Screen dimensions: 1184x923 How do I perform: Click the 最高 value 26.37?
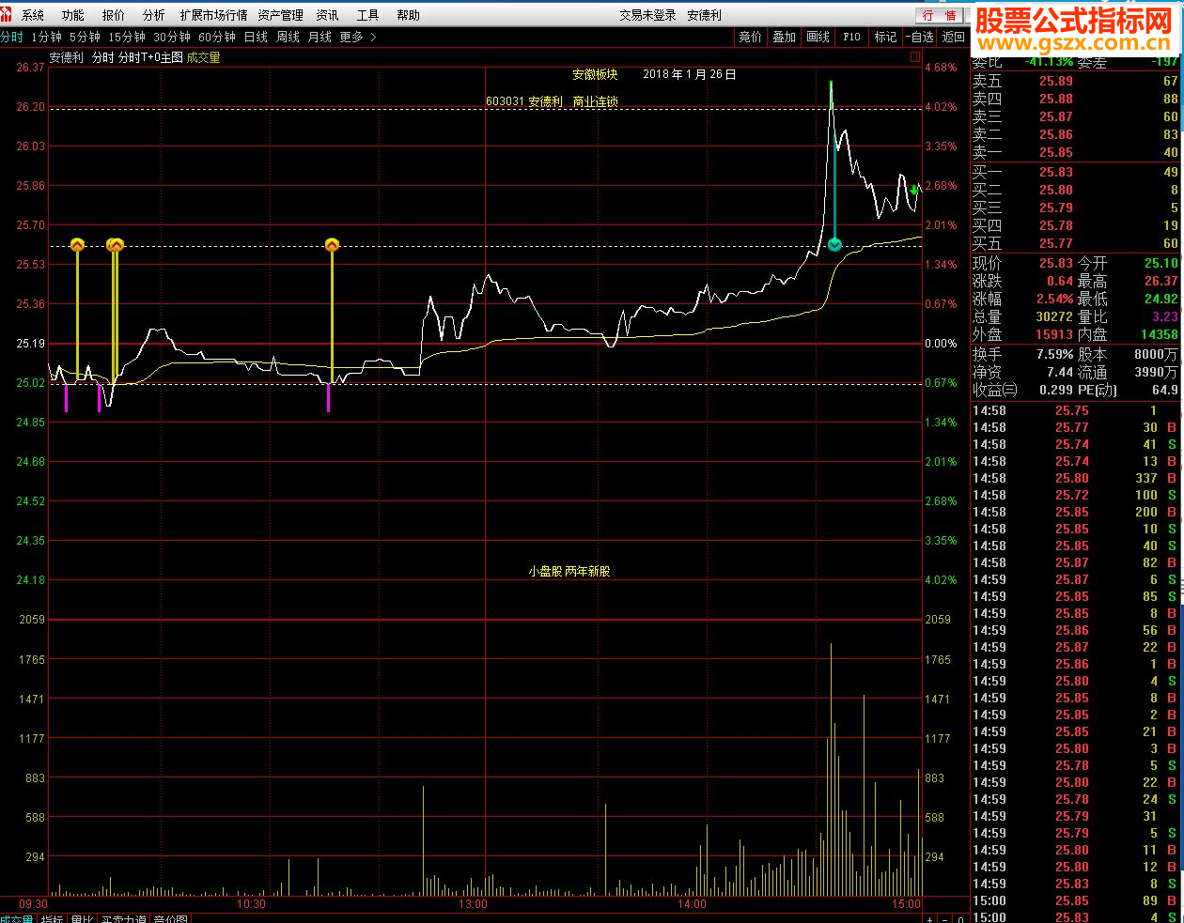pyautogui.click(x=1161, y=281)
